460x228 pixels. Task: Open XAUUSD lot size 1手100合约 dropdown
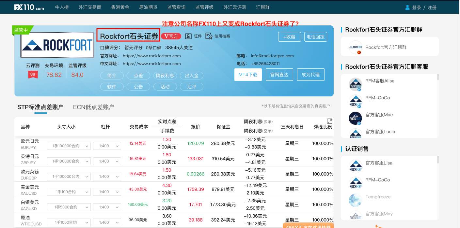(x=69, y=192)
